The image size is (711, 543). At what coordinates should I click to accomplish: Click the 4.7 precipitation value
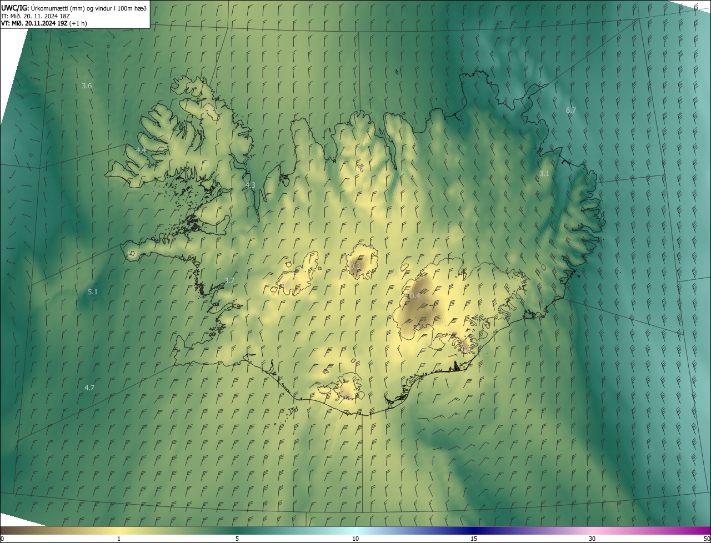click(x=89, y=388)
